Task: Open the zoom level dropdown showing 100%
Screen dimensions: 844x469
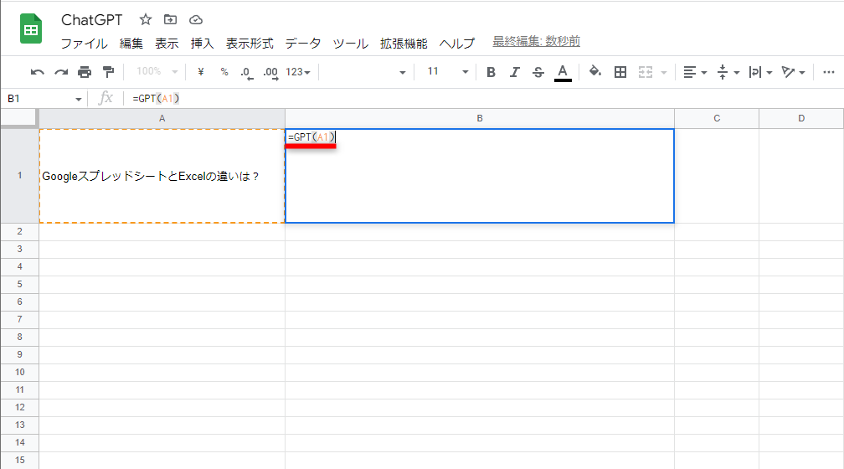Action: tap(157, 71)
